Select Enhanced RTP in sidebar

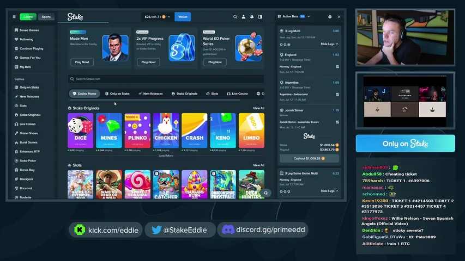(x=27, y=152)
